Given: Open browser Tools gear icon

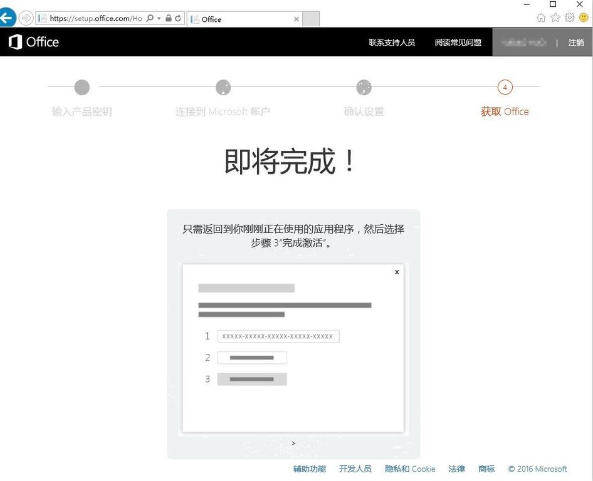Looking at the screenshot, I should 570,18.
